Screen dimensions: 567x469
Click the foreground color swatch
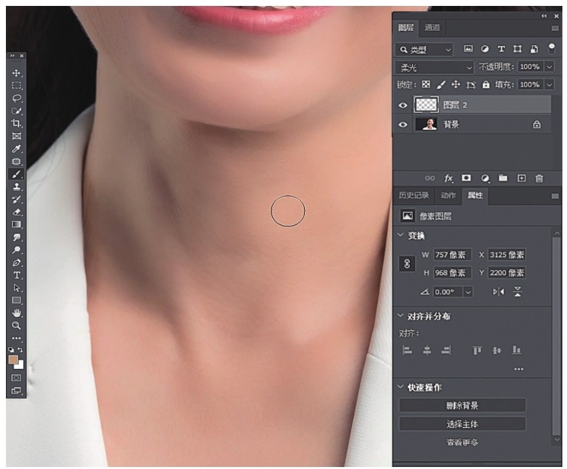click(x=13, y=360)
